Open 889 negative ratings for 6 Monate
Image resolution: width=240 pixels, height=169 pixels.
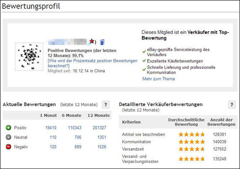tap(78, 147)
